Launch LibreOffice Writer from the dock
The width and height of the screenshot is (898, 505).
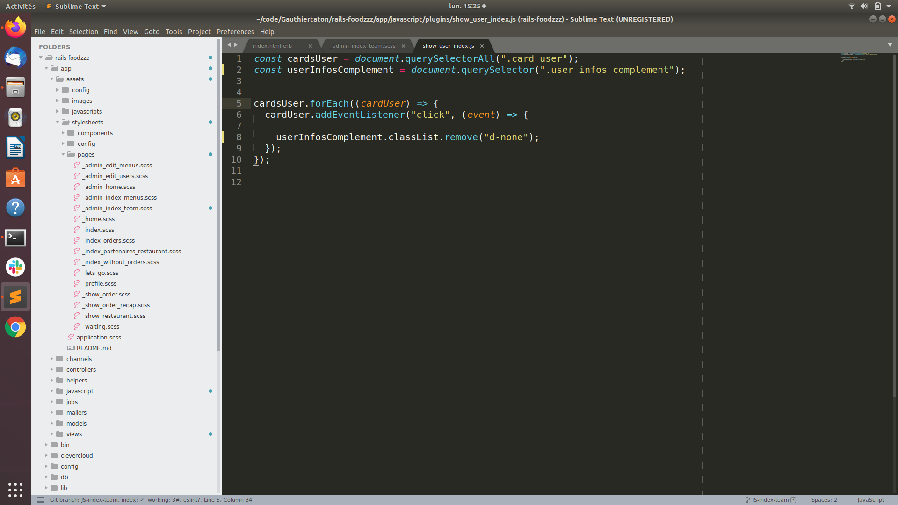[15, 148]
